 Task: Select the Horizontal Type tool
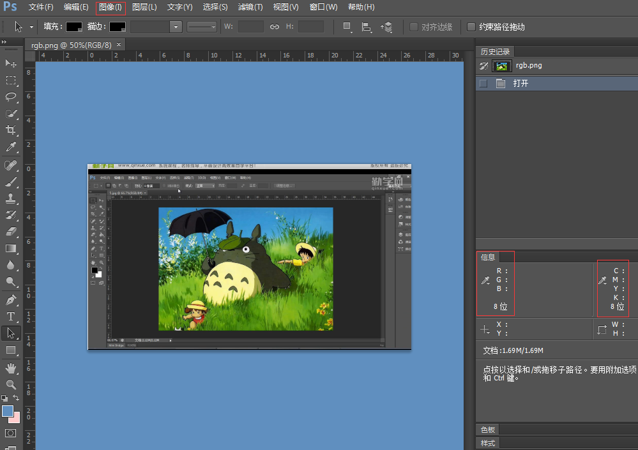tap(11, 317)
